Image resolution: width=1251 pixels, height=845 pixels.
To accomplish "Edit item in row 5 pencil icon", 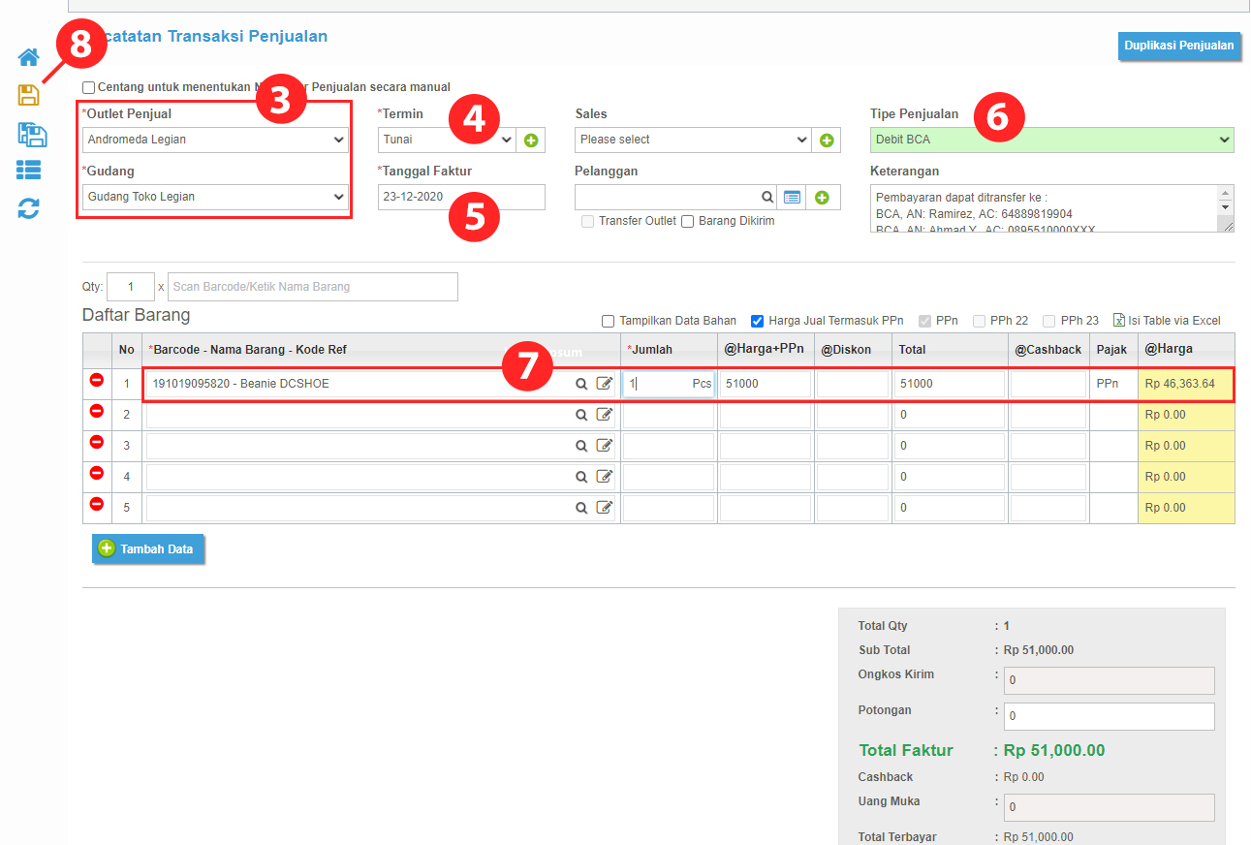I will 605,508.
